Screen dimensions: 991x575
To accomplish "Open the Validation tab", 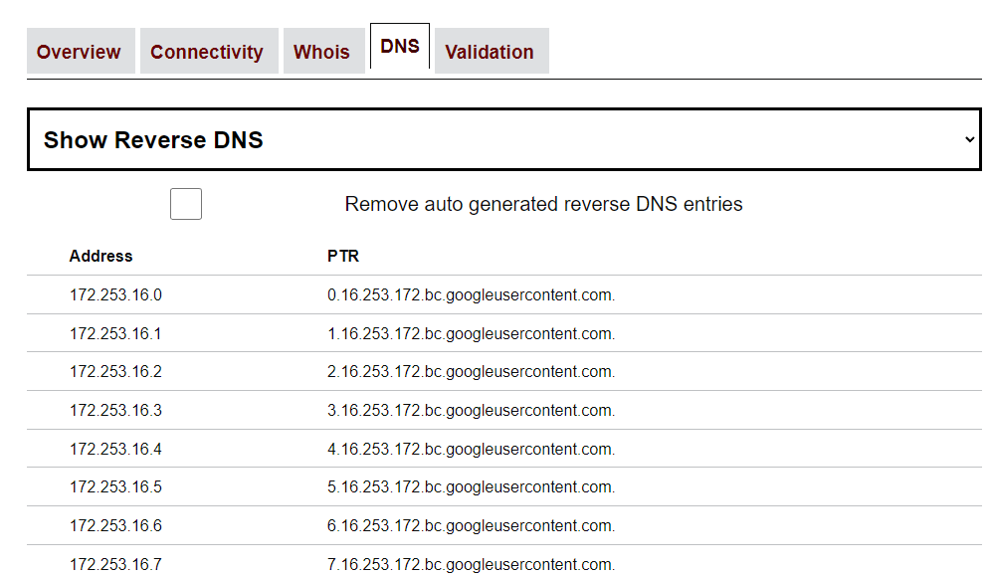I will click(491, 51).
